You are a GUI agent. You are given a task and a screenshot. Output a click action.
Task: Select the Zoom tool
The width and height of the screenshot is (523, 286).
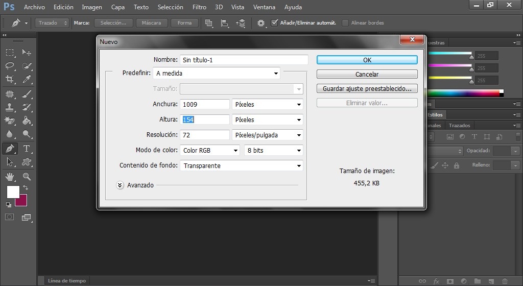point(27,176)
